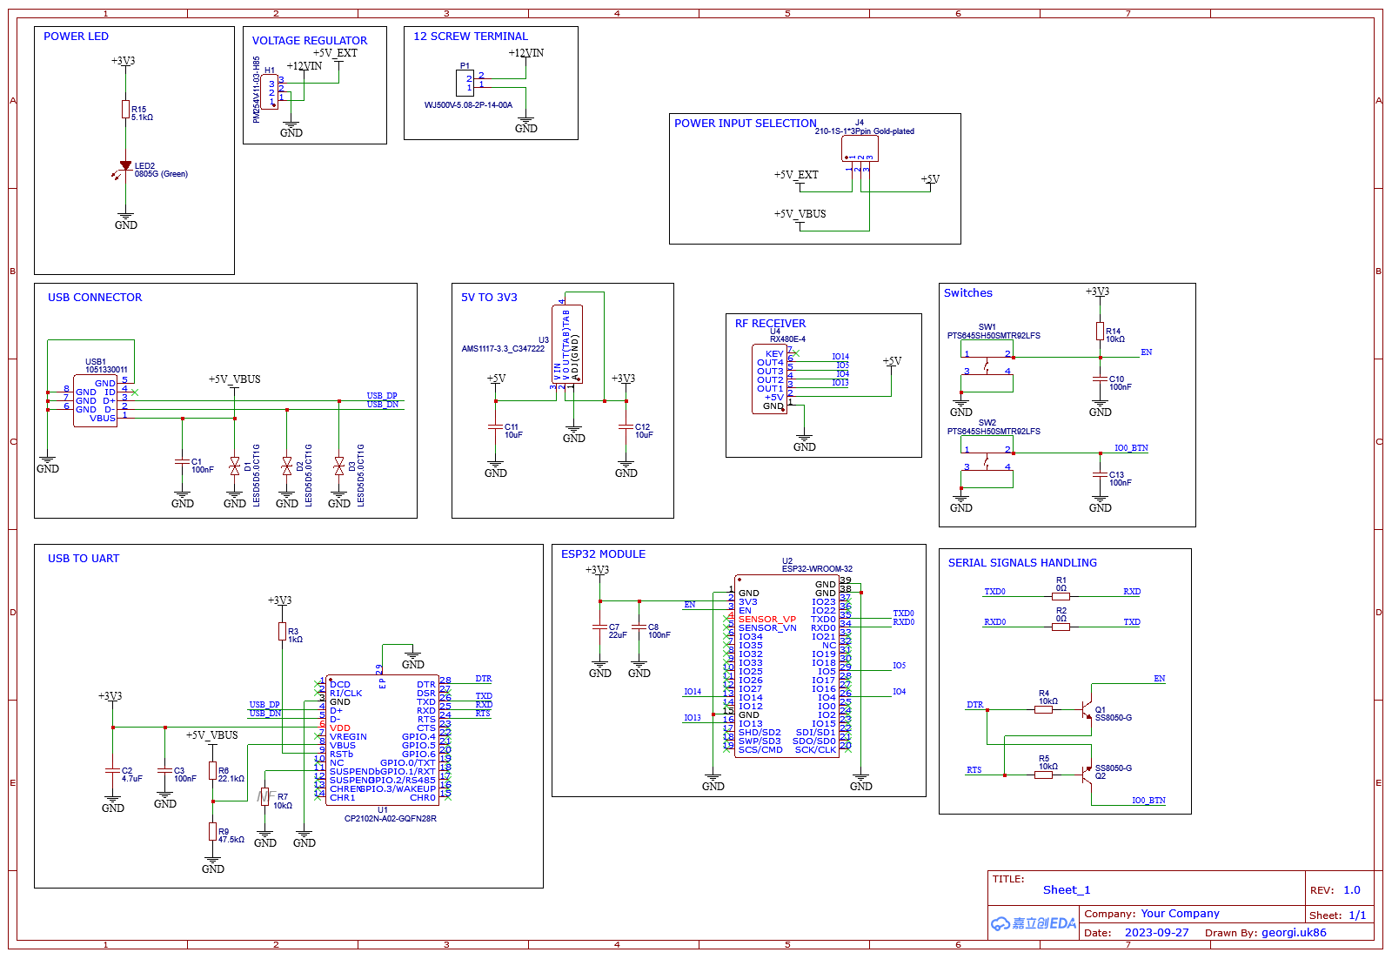Viewport: 1392px width, 959px height.
Task: Select the C7 22uF capacitor
Action: pos(599,627)
